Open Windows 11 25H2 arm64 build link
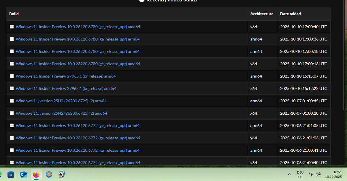The image size is (347, 181). click(x=61, y=101)
